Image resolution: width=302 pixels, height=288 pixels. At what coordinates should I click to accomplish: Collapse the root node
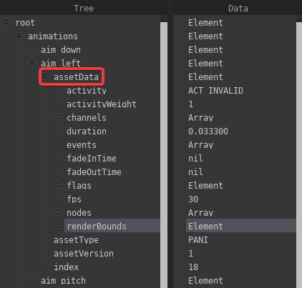6,22
